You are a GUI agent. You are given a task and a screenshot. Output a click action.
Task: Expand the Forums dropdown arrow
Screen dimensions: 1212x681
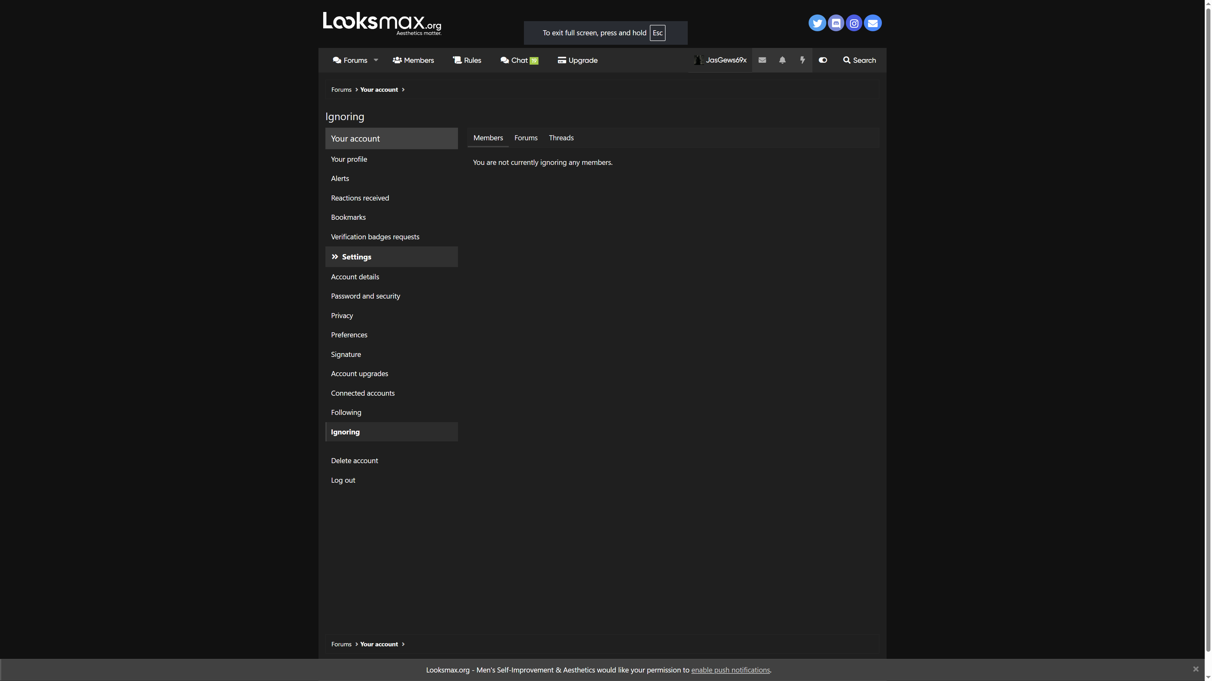click(x=376, y=60)
